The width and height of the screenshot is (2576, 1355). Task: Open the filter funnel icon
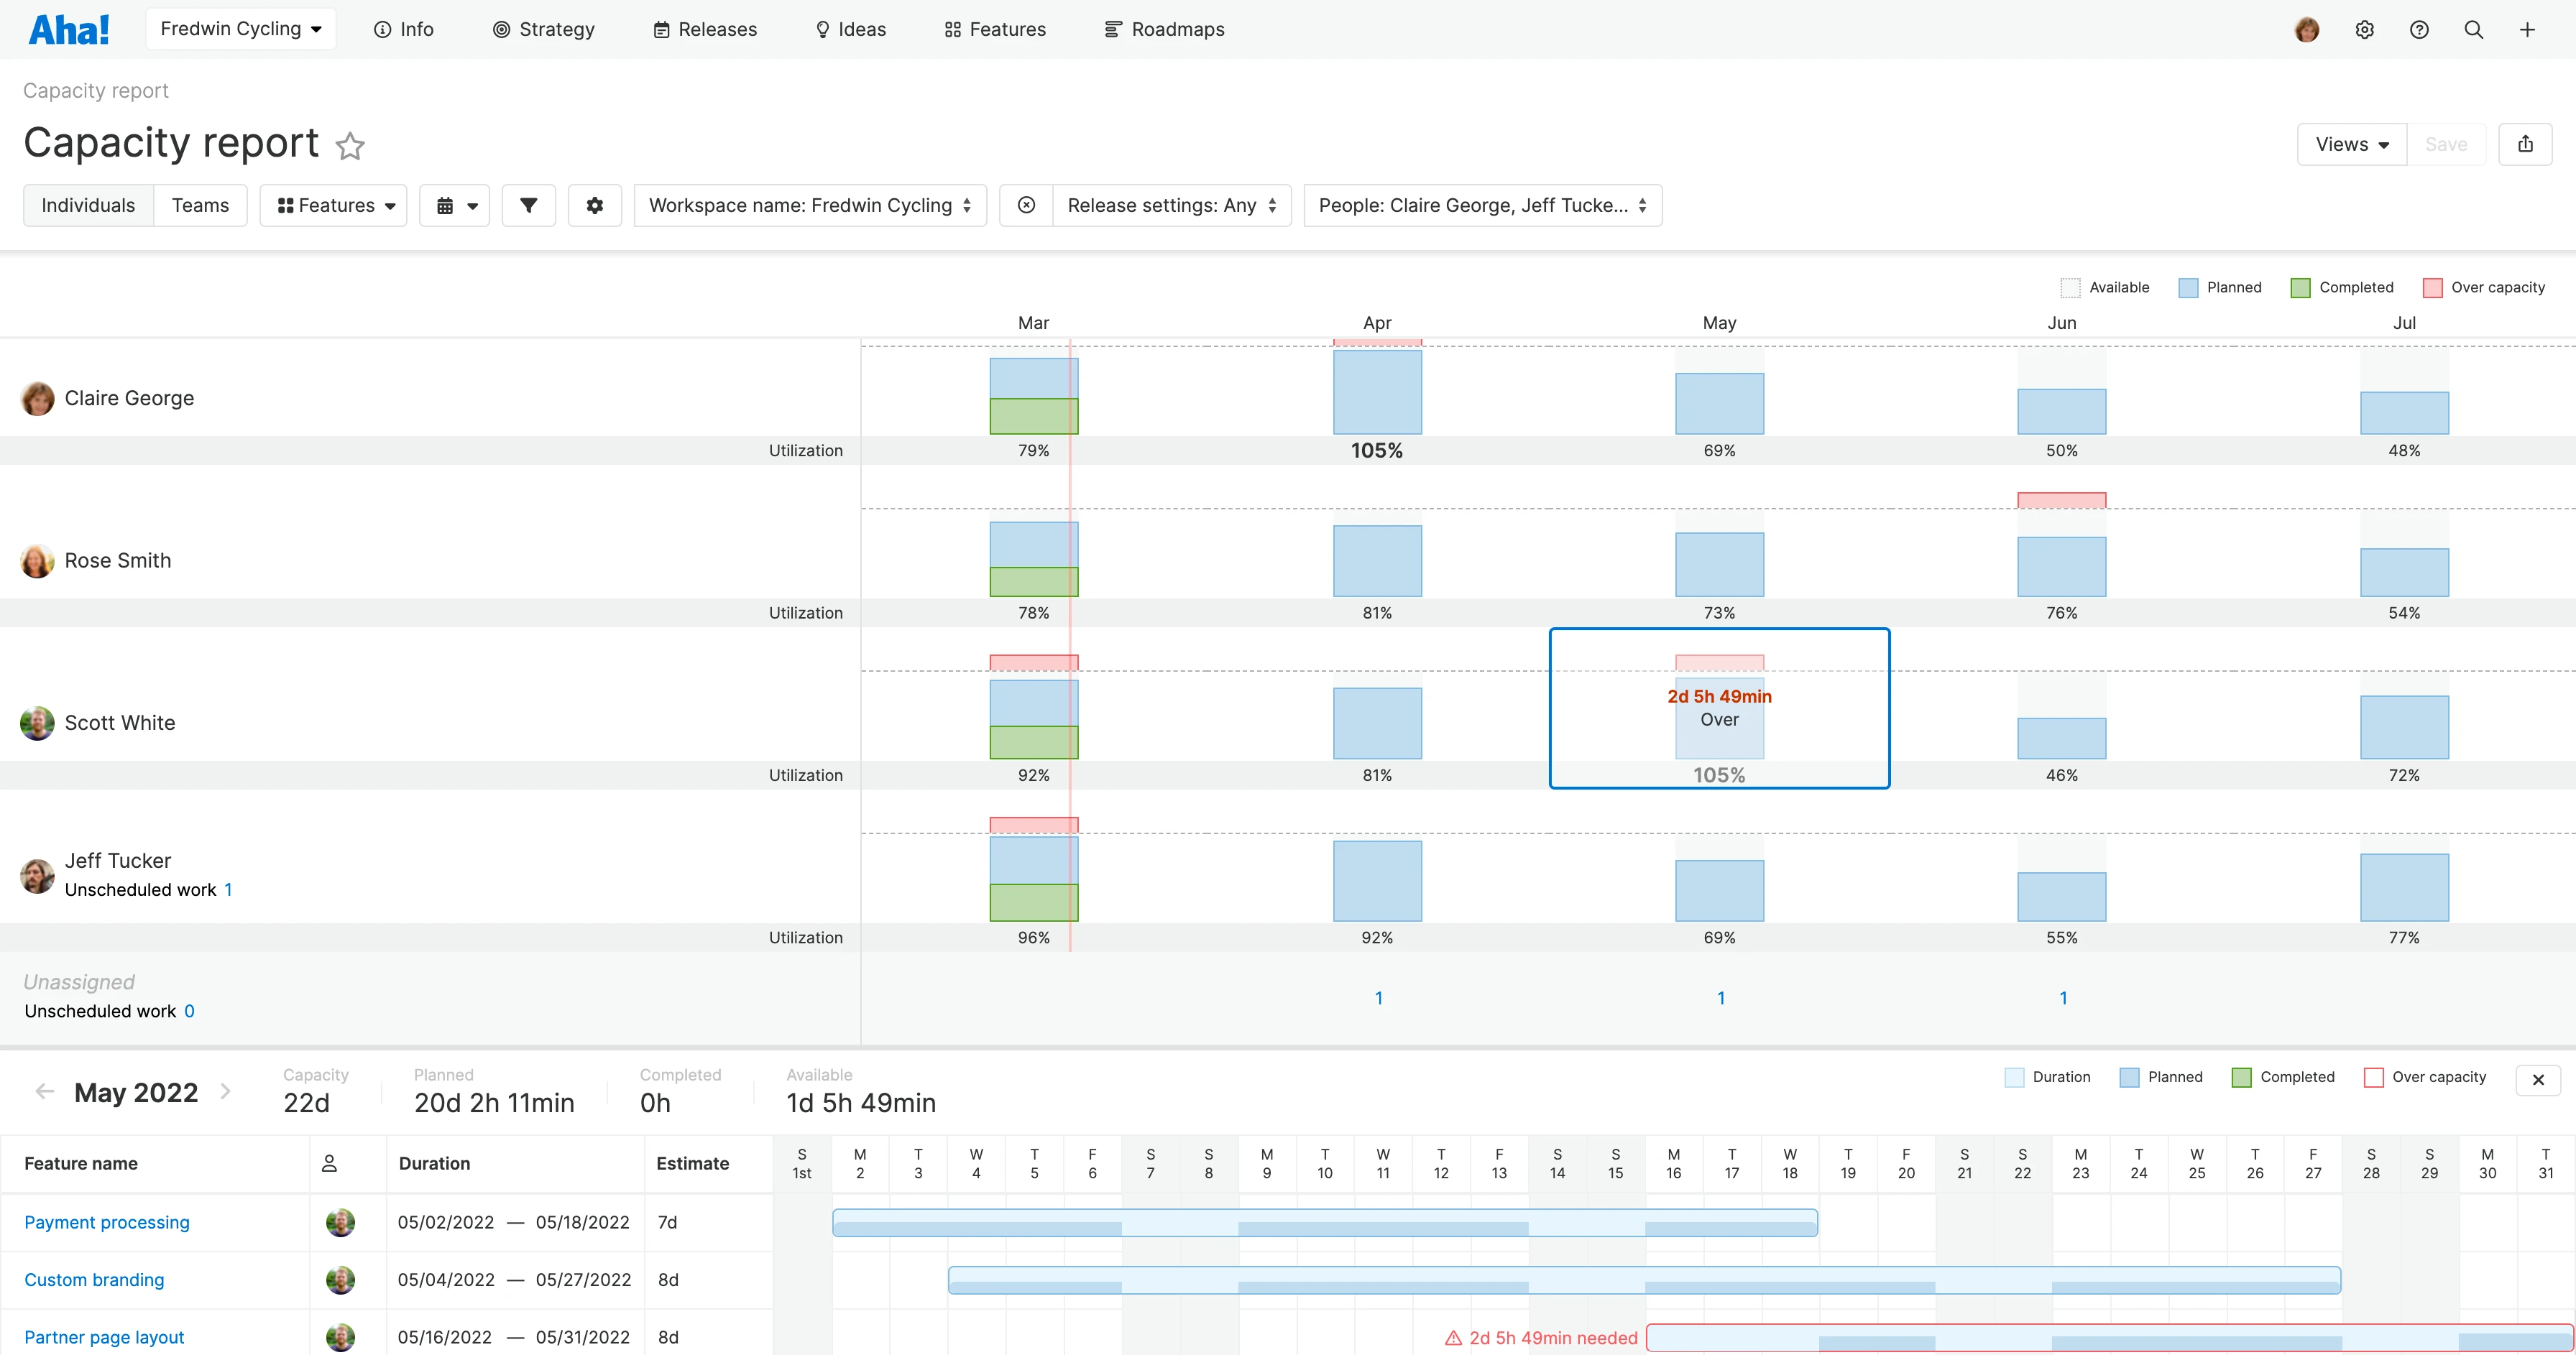[x=528, y=205]
